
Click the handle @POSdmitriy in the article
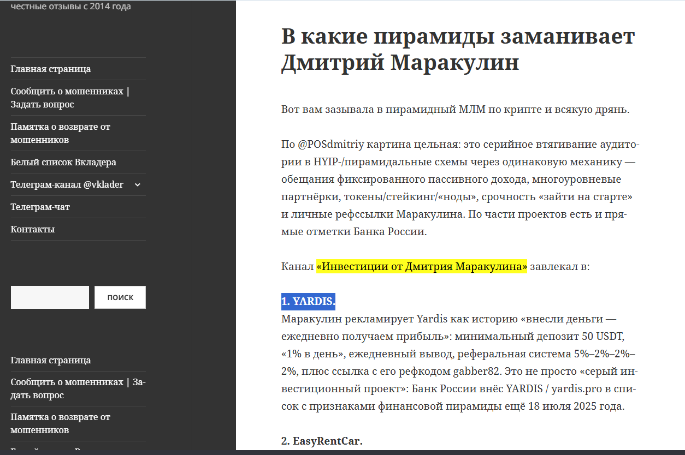click(x=330, y=145)
